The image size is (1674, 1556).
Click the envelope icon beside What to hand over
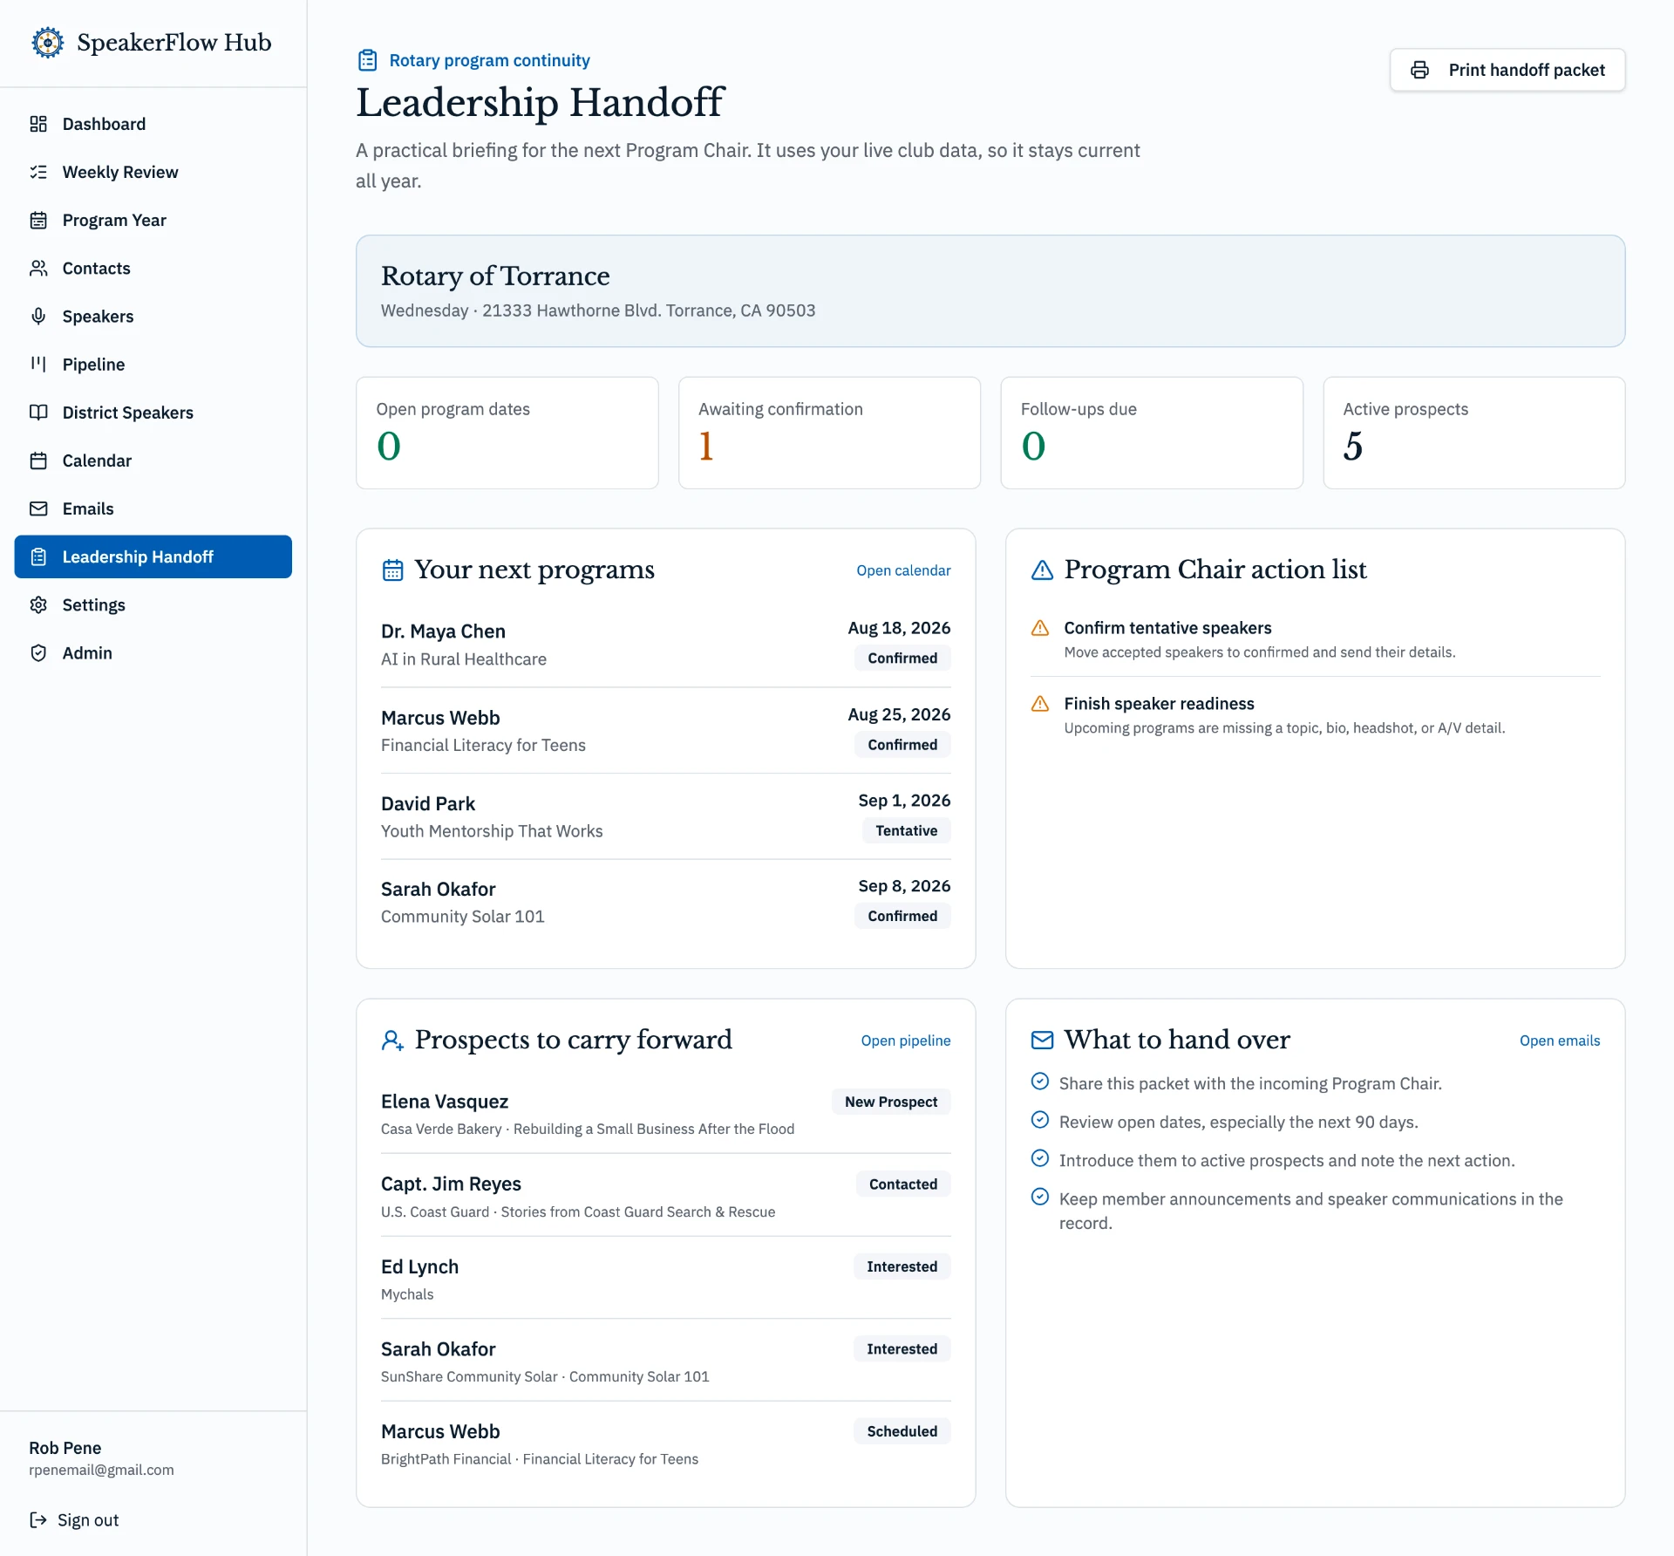1042,1040
